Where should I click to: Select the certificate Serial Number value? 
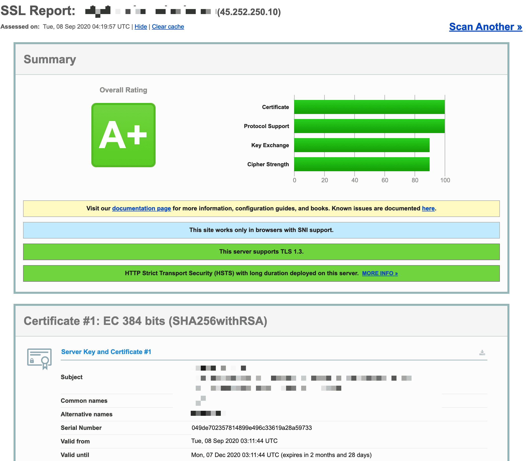pos(252,428)
